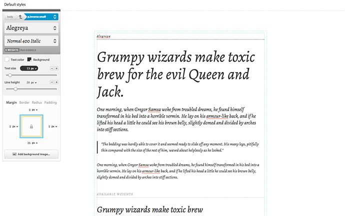Open the Normal 400 Italic weight dropdown
345x216 pixels.
pos(31,41)
